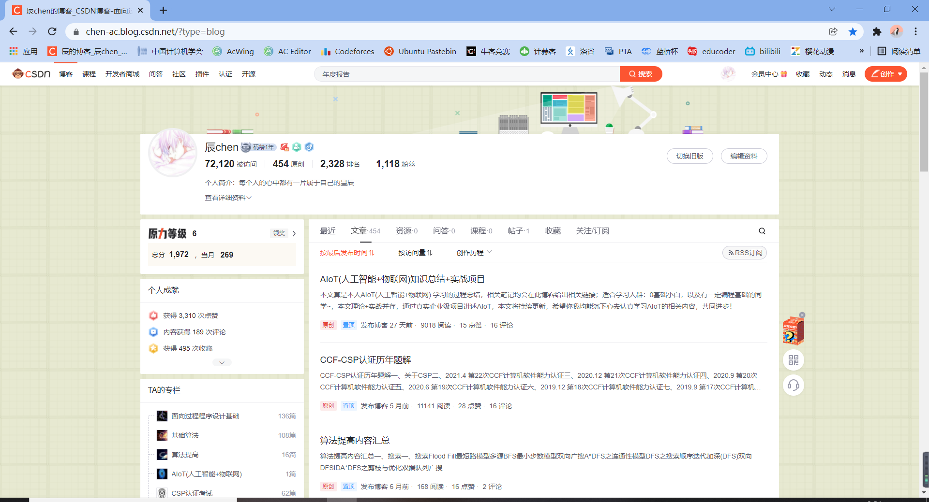Open the tab search dropdown arrow

click(x=832, y=9)
